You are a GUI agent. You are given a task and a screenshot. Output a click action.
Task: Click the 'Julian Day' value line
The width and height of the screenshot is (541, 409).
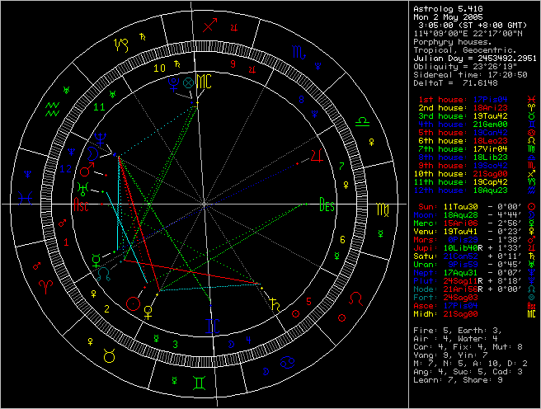pos(474,58)
